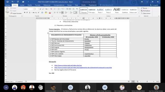Image resolution: width=165 pixels, height=92 pixels.
Task: Open the borders dropdown arrow
Action: pos(77,13)
